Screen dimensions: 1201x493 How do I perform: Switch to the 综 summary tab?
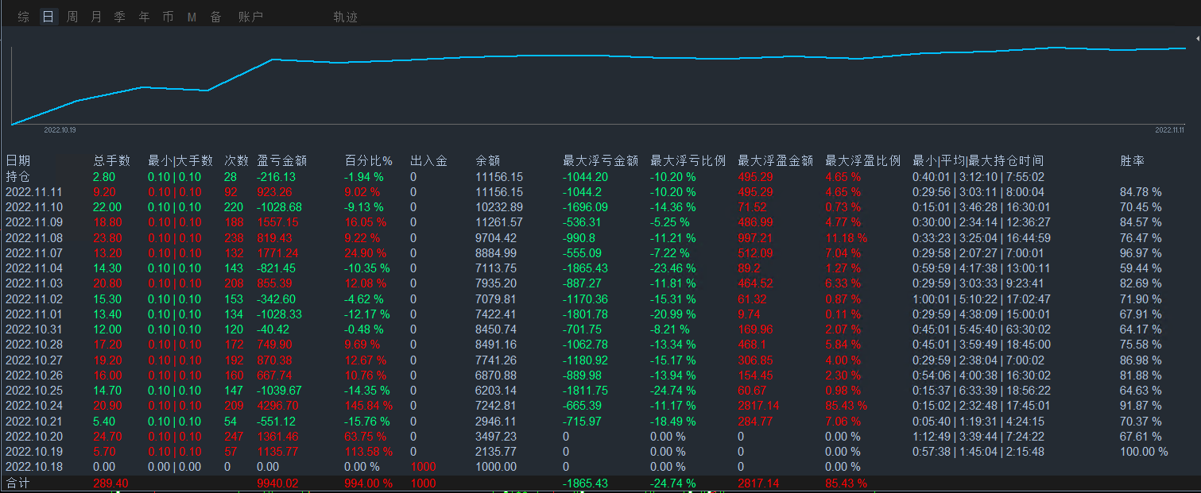24,17
